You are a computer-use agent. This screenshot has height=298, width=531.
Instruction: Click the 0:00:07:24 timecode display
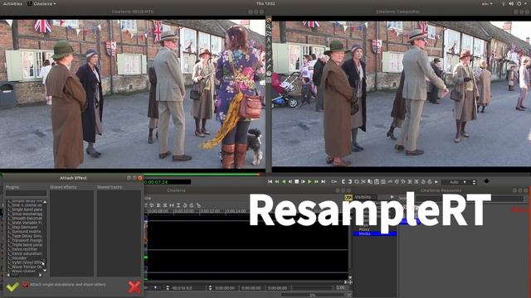tap(167, 182)
